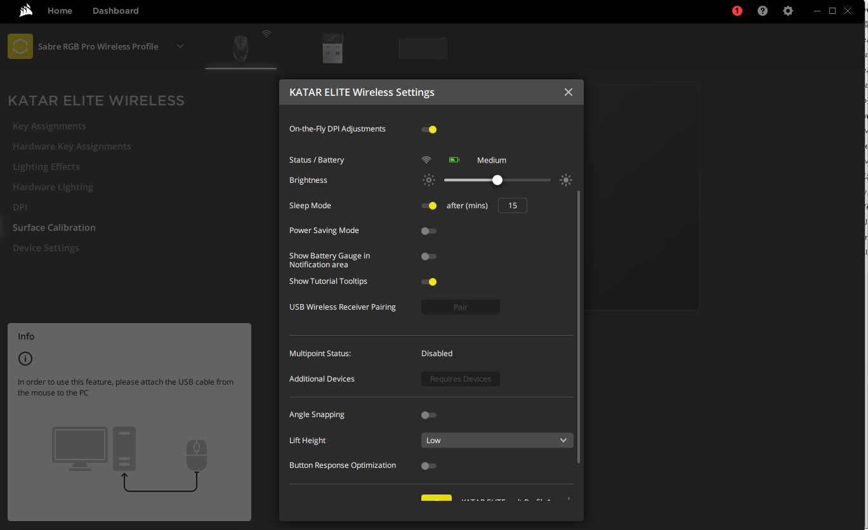
Task: Open the Lift Height dropdown
Action: (497, 441)
